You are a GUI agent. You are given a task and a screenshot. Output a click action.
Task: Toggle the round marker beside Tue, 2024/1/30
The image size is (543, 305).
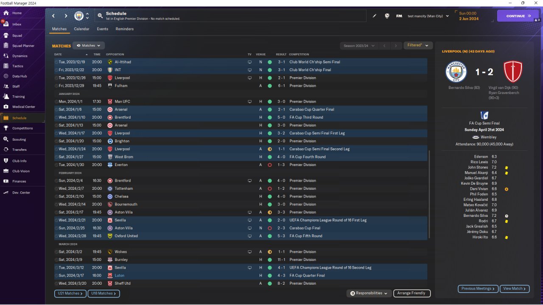(56, 165)
